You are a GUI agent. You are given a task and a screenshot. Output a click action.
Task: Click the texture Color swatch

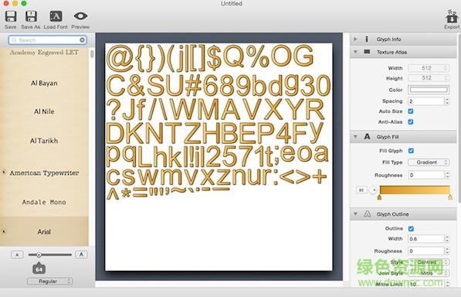[x=429, y=90]
